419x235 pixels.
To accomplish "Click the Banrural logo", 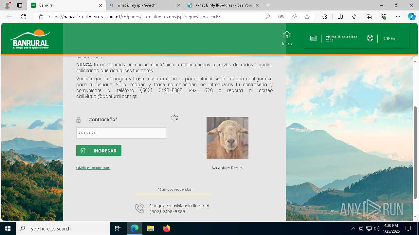I will (30, 39).
